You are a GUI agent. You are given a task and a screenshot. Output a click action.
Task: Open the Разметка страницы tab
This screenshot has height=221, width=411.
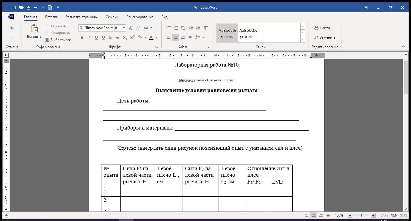(81, 17)
